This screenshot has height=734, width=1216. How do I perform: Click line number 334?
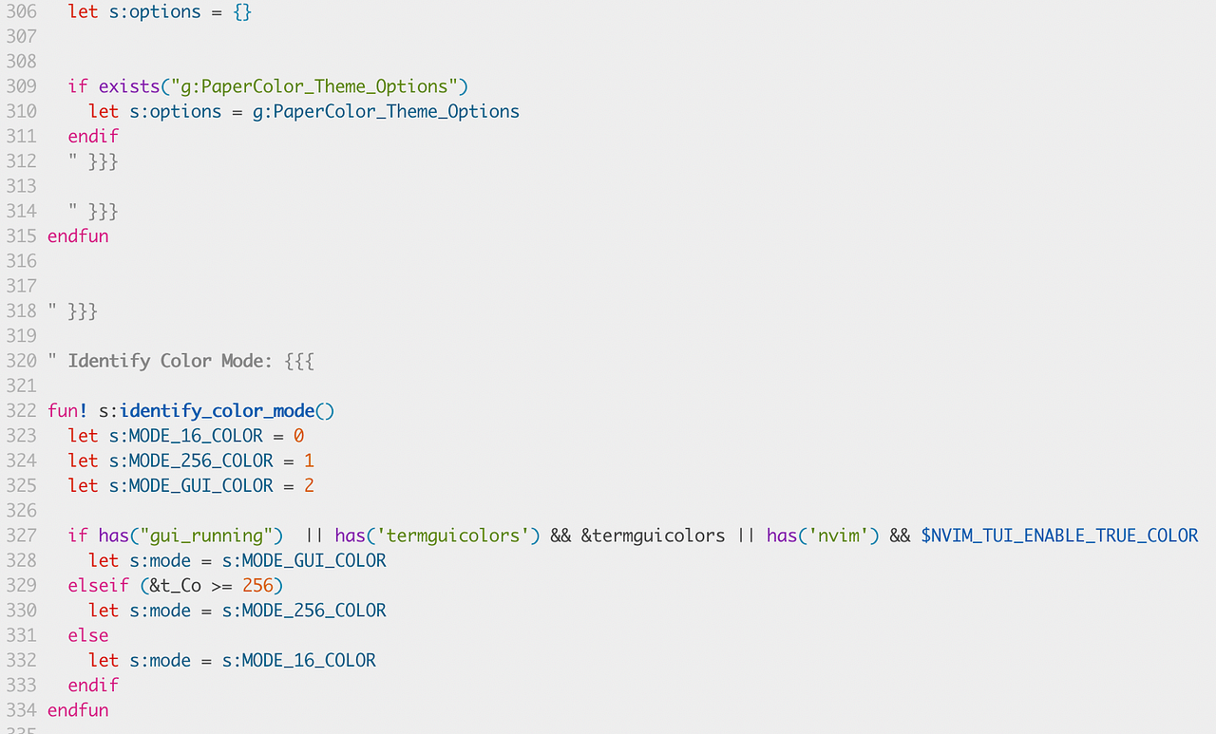pyautogui.click(x=22, y=709)
